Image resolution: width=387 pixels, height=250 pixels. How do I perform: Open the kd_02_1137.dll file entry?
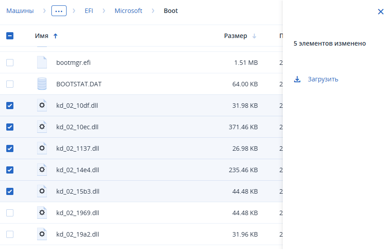click(77, 148)
